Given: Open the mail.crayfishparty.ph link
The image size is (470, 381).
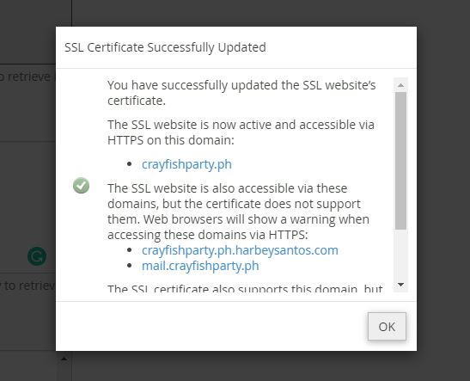Looking at the screenshot, I should coord(200,266).
